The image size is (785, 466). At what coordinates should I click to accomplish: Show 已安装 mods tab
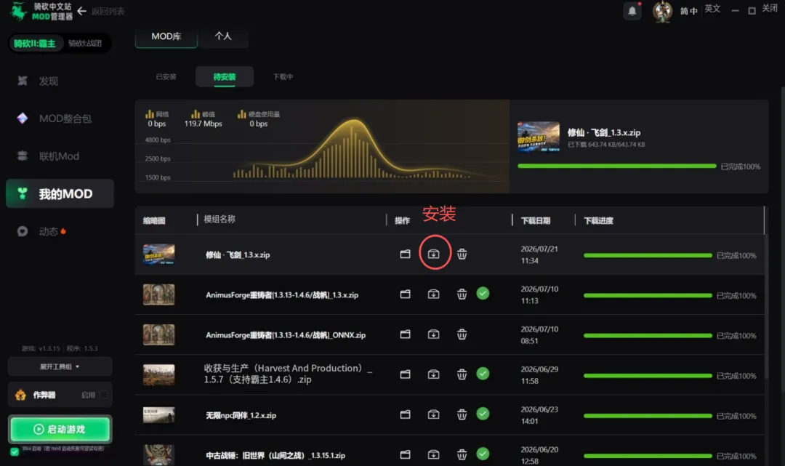(166, 76)
